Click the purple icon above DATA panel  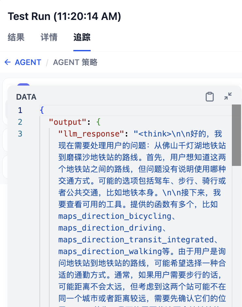[23, 85]
